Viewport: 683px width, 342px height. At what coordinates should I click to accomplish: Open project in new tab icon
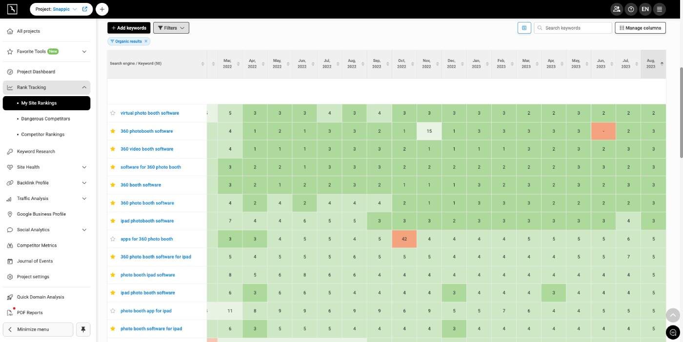click(x=85, y=9)
